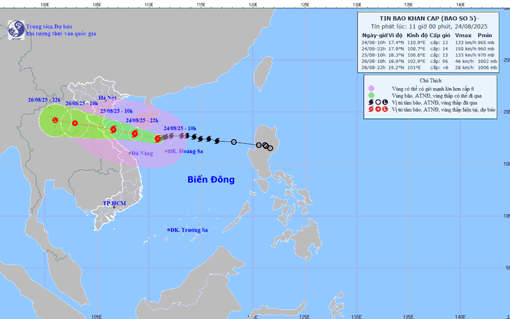
Task: Click the '965 mb' pressure cell
Action: 486,43
